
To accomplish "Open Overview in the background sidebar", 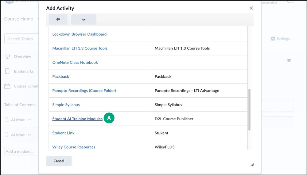I will (x=22, y=56).
